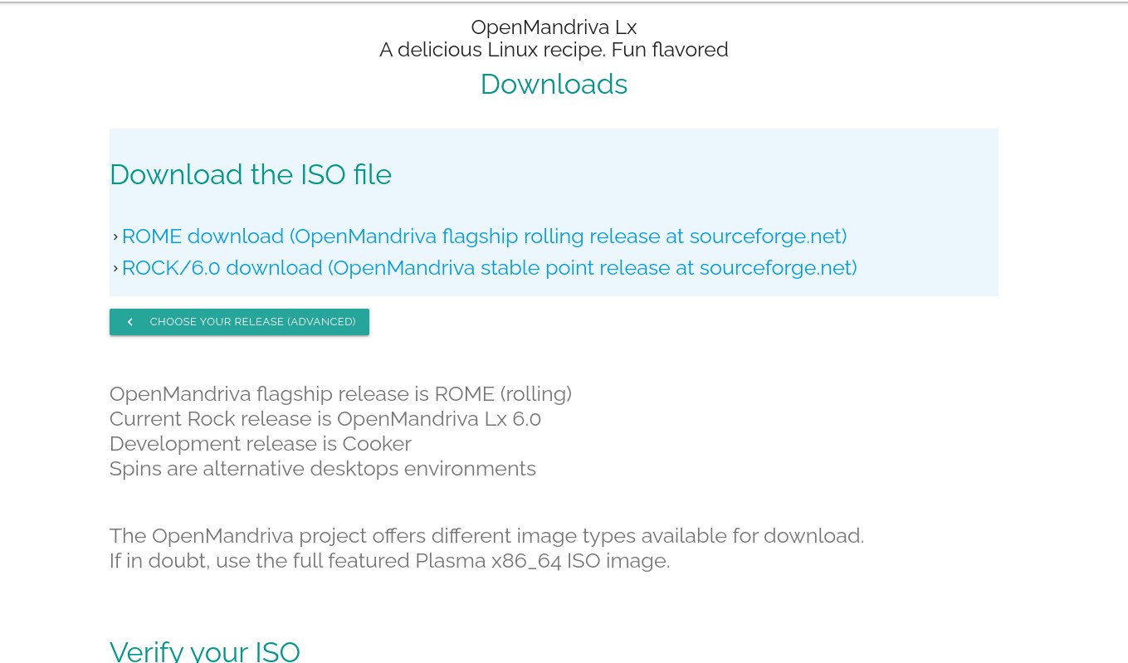
Task: Click the text 'Current Rock release is OpenMandriva Lx 6.0'
Action: pos(325,419)
